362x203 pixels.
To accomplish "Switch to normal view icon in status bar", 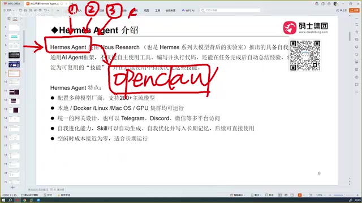I will point(280,195).
